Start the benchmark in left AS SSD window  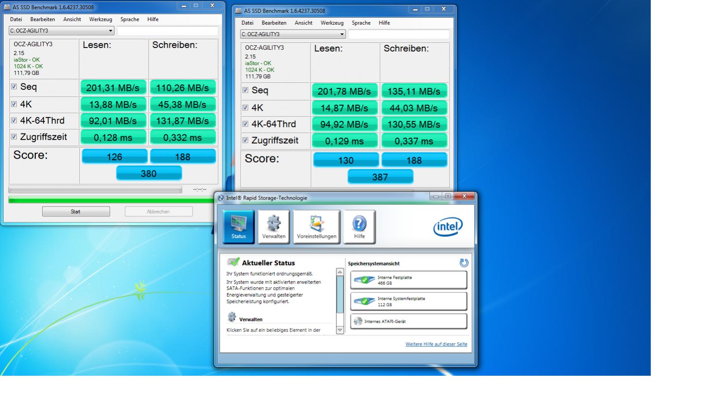pos(76,211)
